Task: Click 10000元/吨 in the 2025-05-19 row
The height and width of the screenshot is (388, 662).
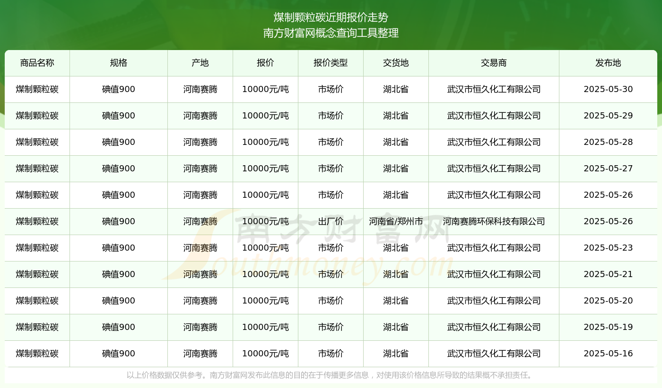Action: coord(265,327)
